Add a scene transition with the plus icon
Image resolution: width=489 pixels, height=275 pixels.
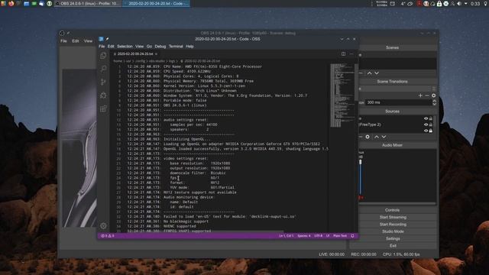pos(420,95)
